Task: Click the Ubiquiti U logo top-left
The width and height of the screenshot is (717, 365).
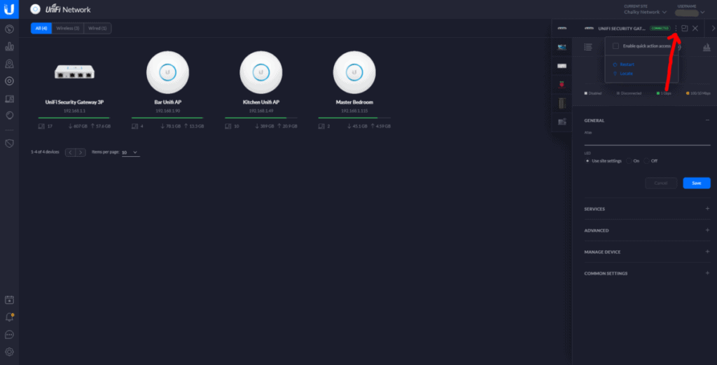Action: tap(9, 9)
